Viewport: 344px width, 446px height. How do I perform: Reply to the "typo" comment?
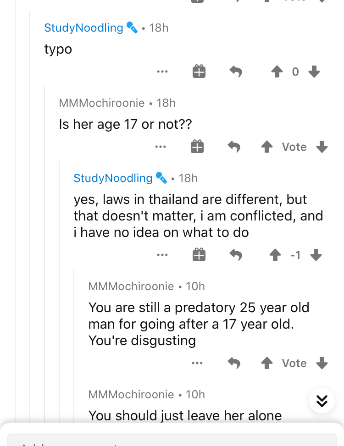(x=235, y=72)
